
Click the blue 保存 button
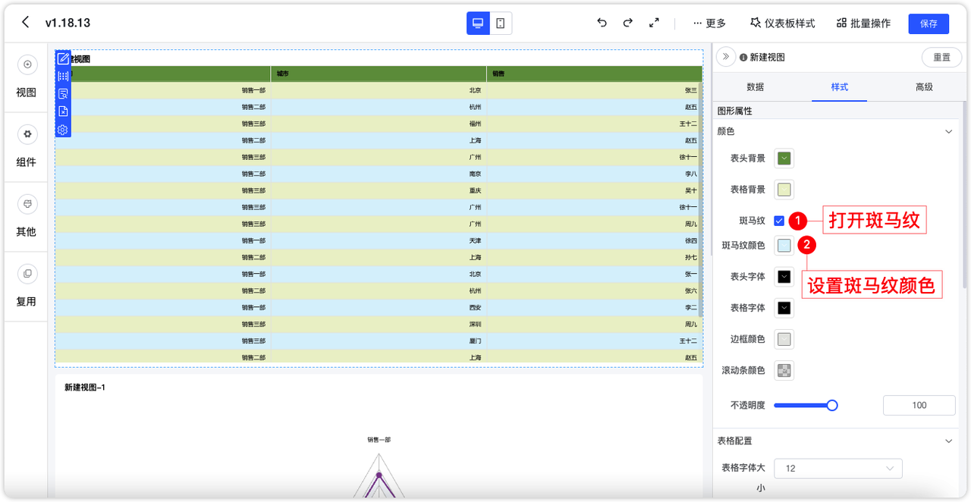(x=929, y=24)
